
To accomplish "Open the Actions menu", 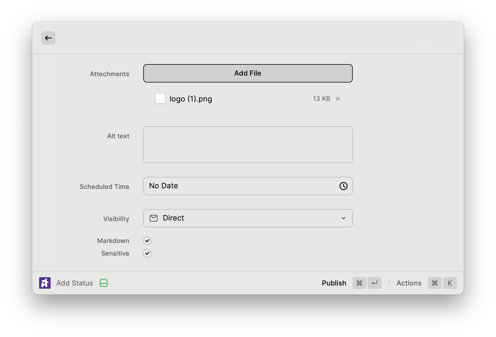I will pos(409,283).
